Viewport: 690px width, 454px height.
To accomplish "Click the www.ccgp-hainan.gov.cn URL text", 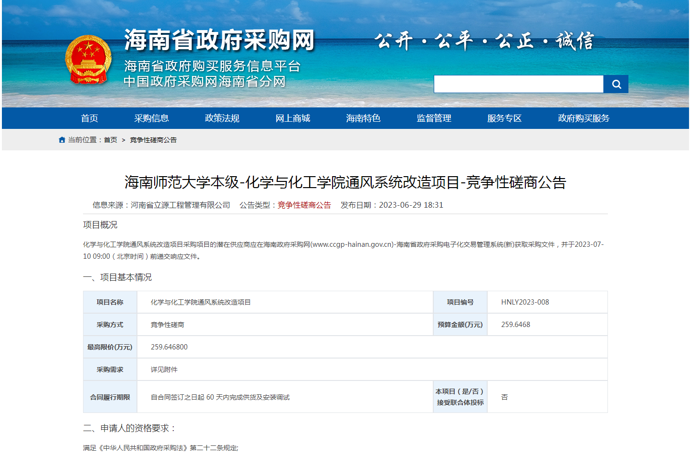I will tap(352, 244).
